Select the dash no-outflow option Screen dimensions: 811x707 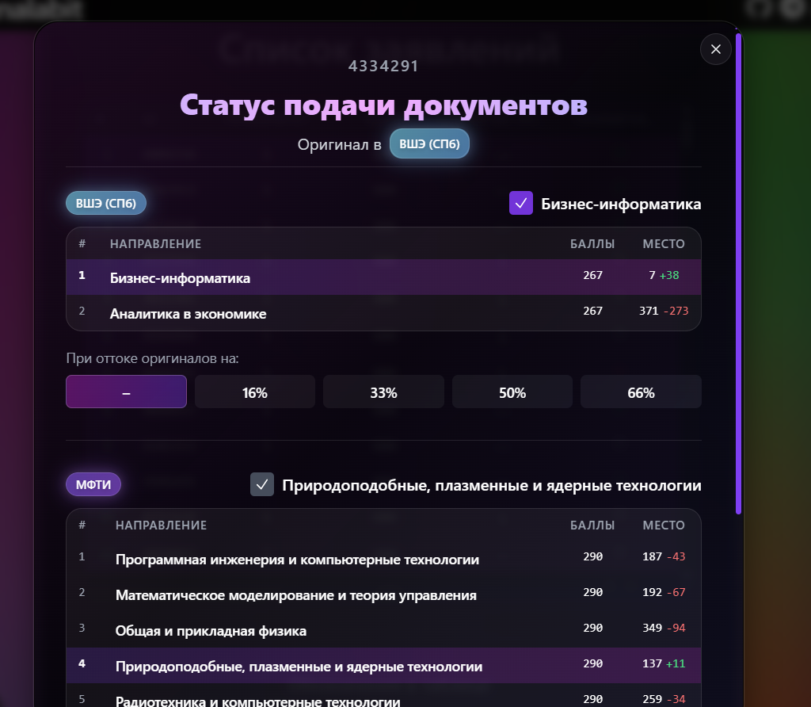[126, 392]
